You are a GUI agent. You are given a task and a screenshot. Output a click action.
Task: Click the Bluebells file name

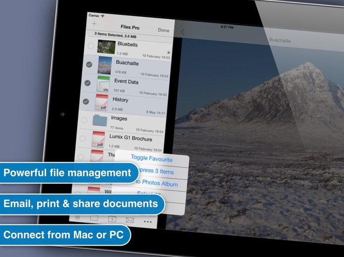pyautogui.click(x=127, y=44)
